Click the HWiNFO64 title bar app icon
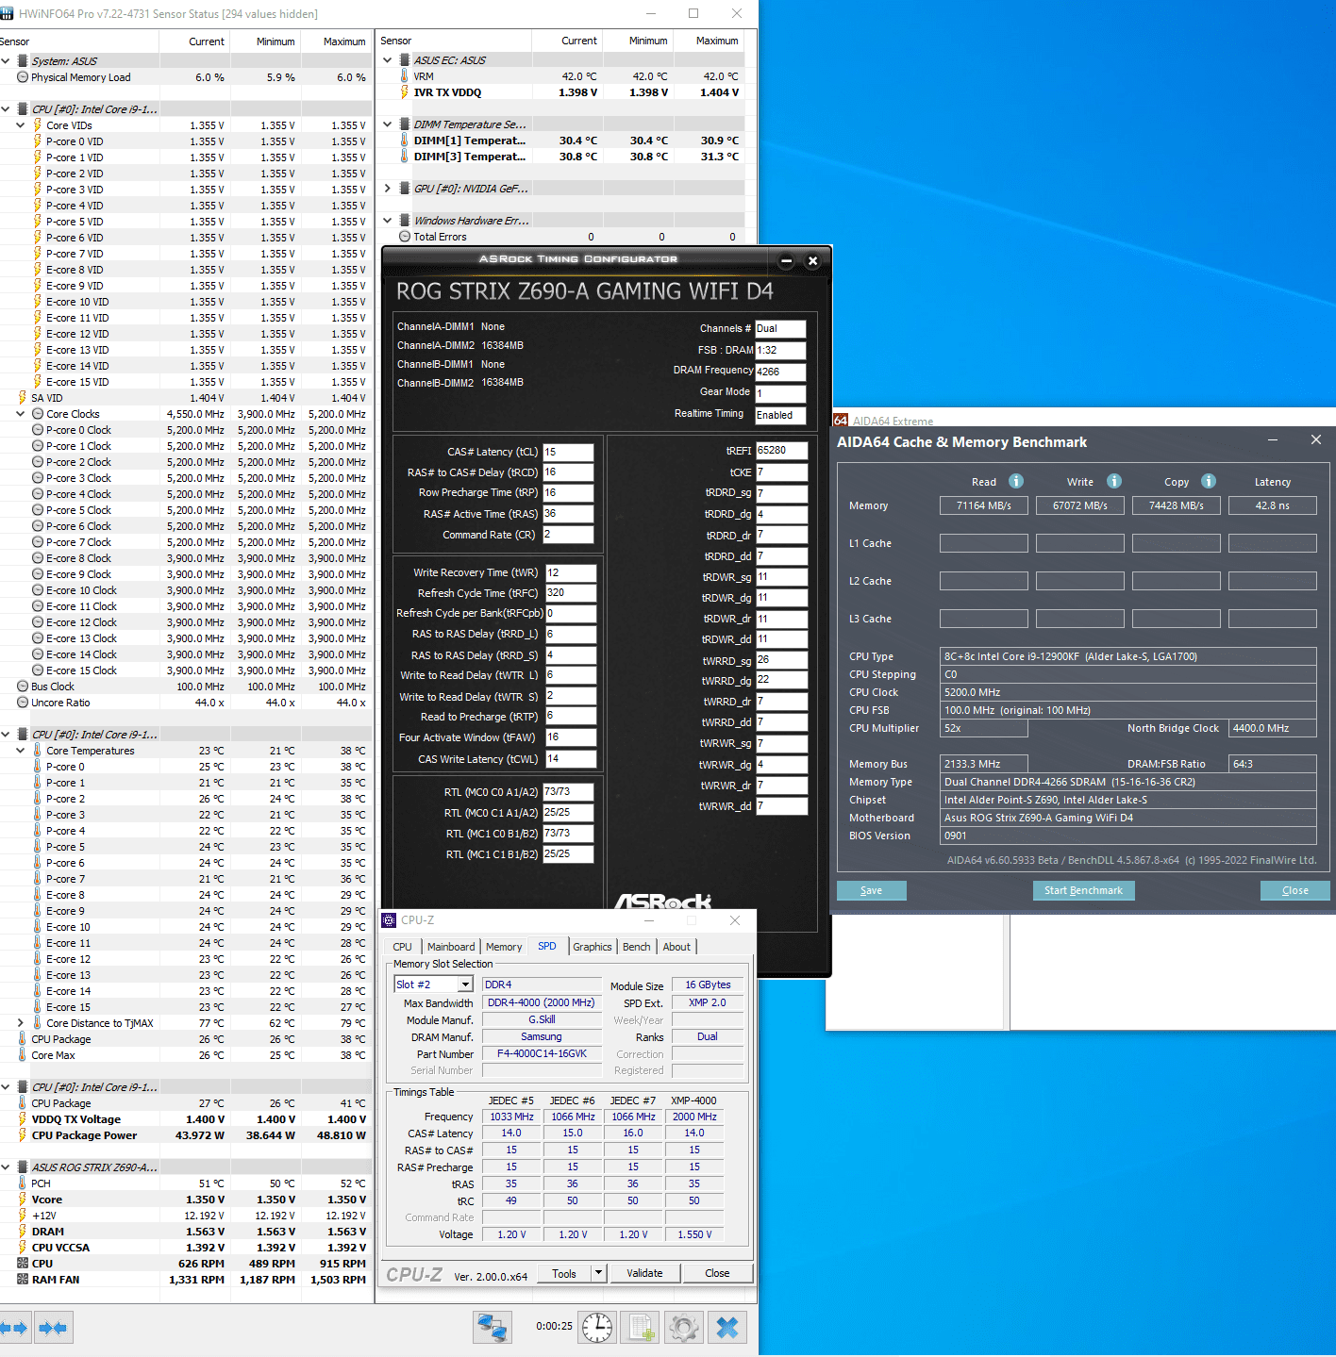 (x=8, y=13)
